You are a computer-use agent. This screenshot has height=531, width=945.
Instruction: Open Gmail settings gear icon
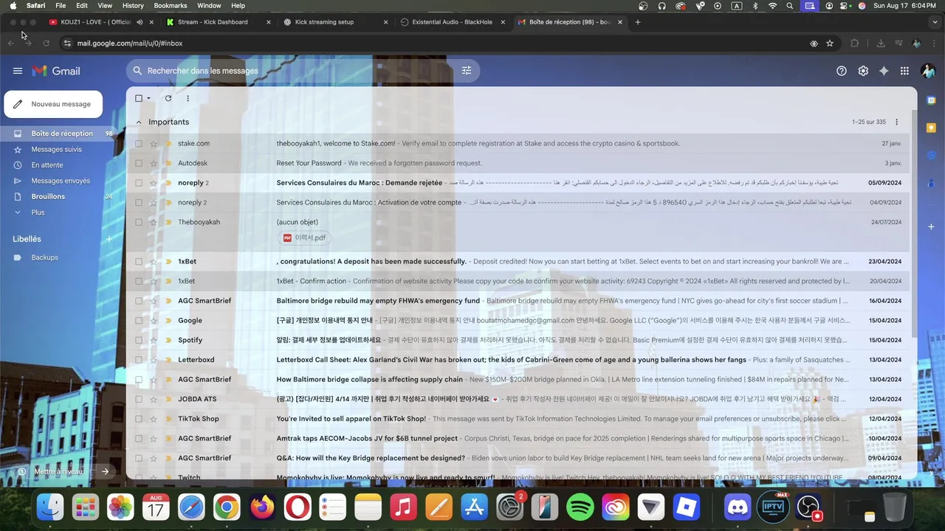(x=863, y=71)
